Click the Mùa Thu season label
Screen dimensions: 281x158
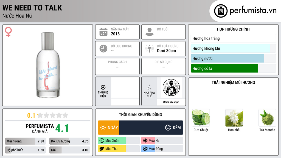tap(111, 149)
